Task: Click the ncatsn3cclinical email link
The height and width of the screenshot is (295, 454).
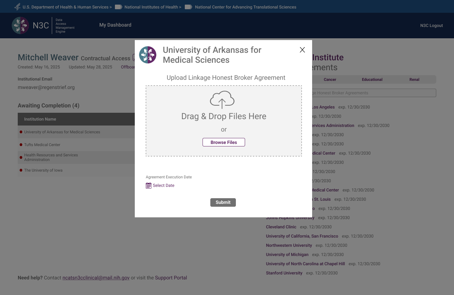Action: point(96,278)
